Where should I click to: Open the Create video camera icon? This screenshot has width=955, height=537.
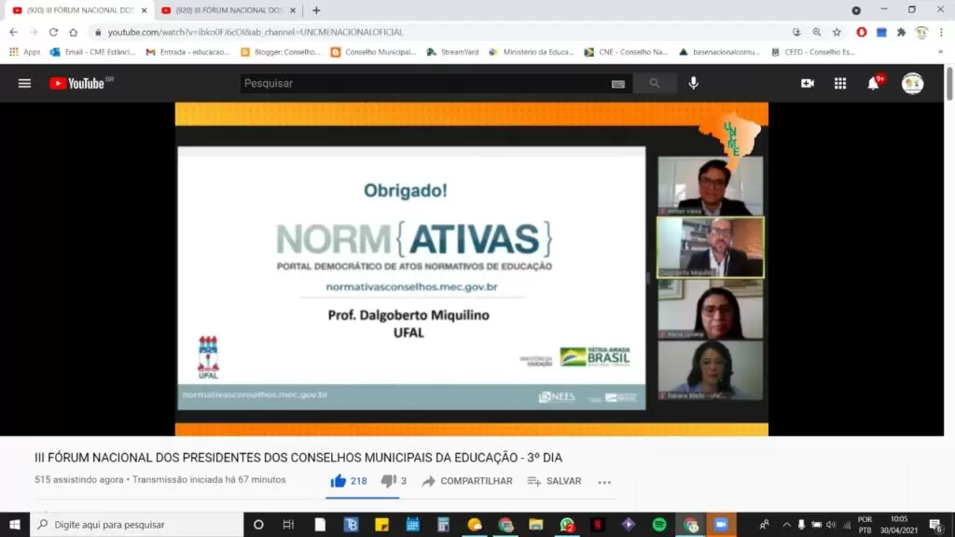click(807, 83)
